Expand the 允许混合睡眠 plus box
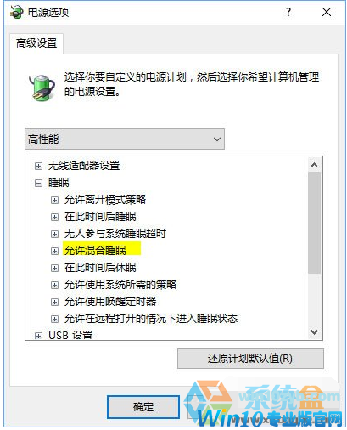347x430 pixels. (x=54, y=251)
